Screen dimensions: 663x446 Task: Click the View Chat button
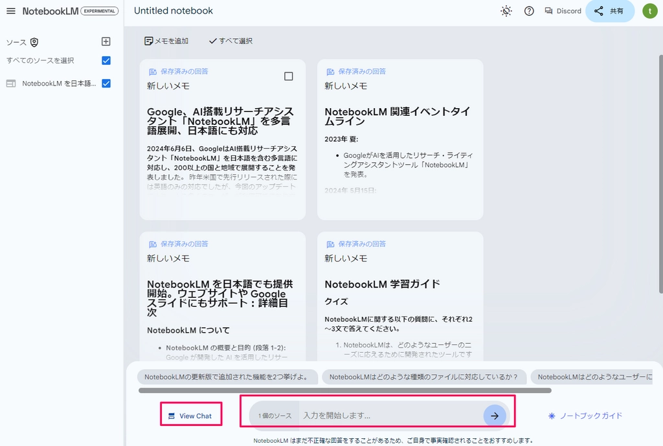click(191, 416)
